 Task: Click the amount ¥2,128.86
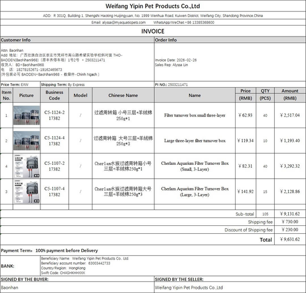coord(290,192)
